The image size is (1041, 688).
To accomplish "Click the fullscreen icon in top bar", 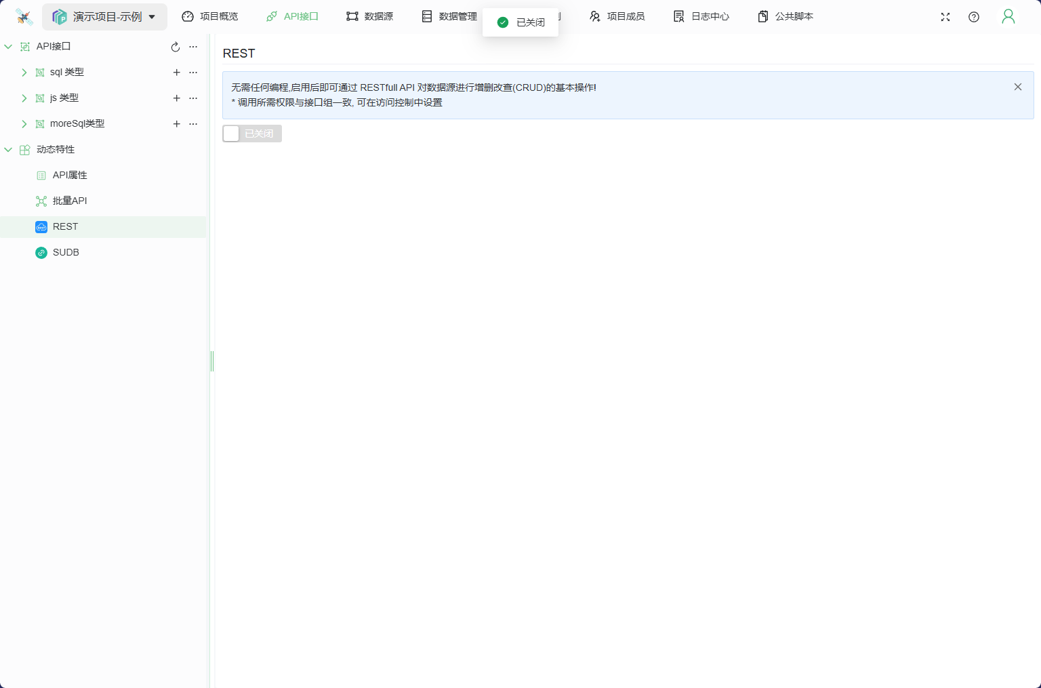I will pos(945,17).
